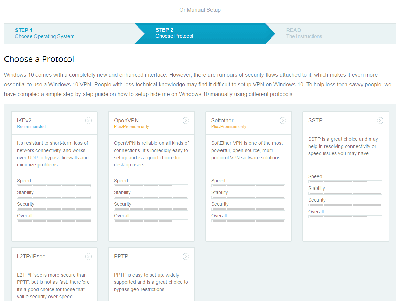Click the SSTP arrow circle icon
Screen dimensions: 400x301
380,121
